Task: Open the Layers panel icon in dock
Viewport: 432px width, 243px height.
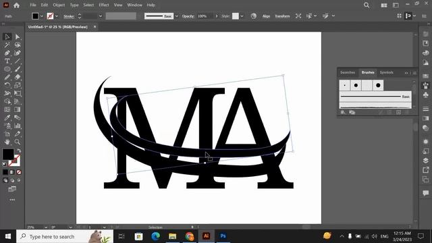Action: tap(426, 161)
